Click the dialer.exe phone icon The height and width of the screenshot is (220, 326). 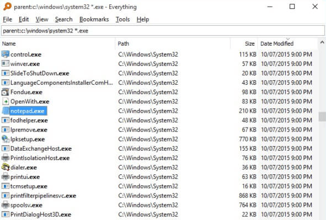pyautogui.click(x=5, y=167)
